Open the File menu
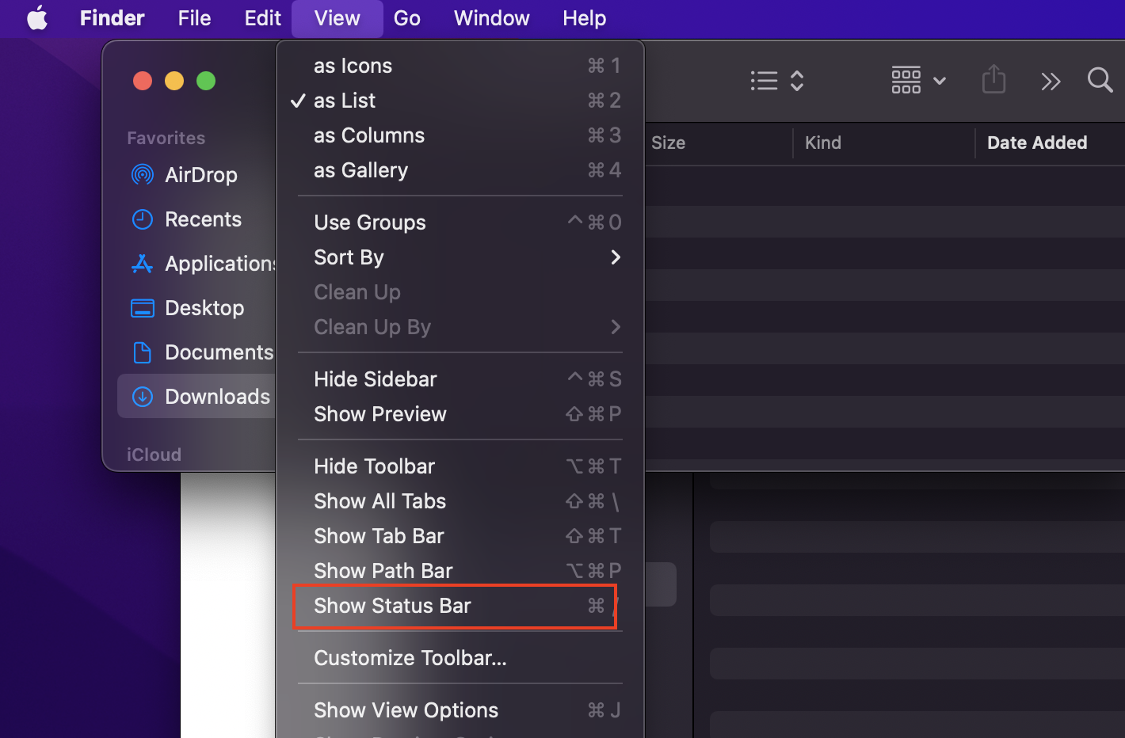The height and width of the screenshot is (738, 1125). (194, 17)
